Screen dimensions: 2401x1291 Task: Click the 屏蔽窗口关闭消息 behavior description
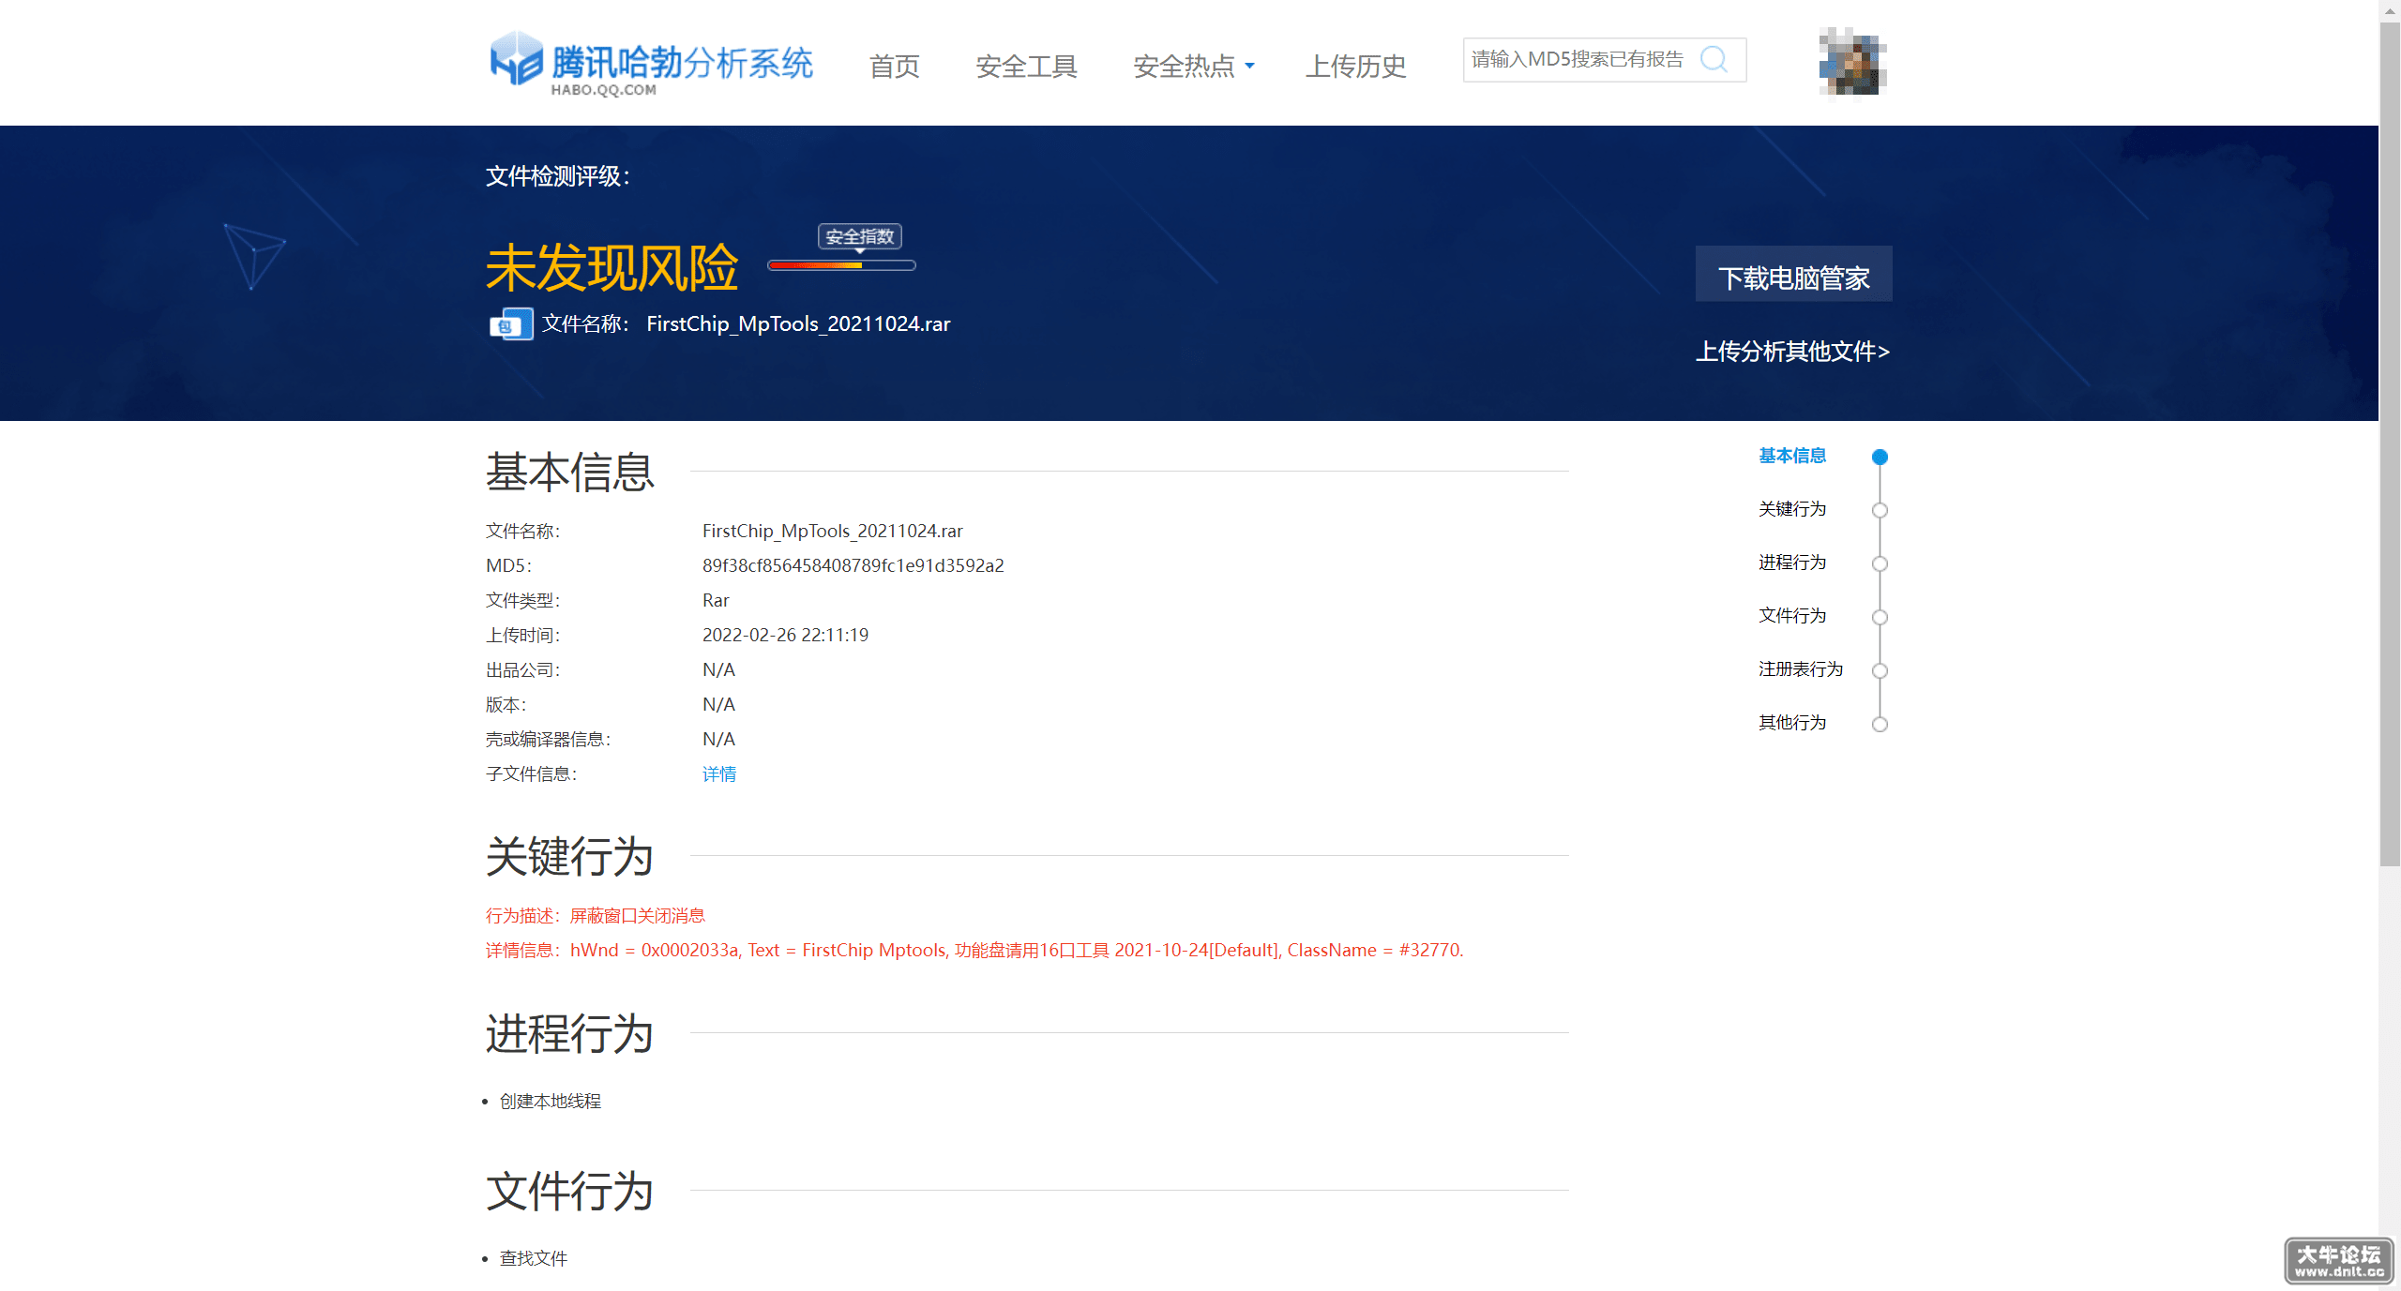click(638, 915)
